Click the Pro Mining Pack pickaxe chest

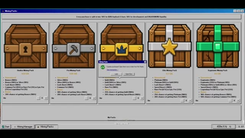pos(73,46)
